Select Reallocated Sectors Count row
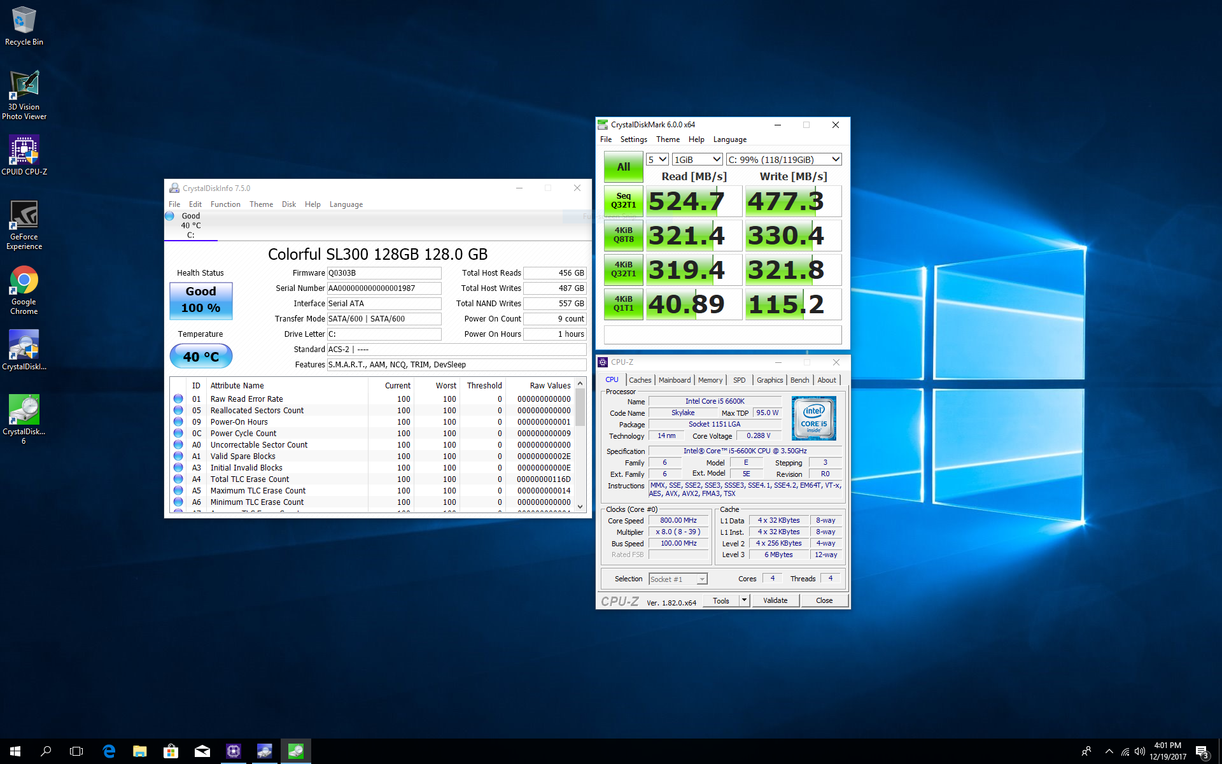Viewport: 1222px width, 764px height. [372, 411]
